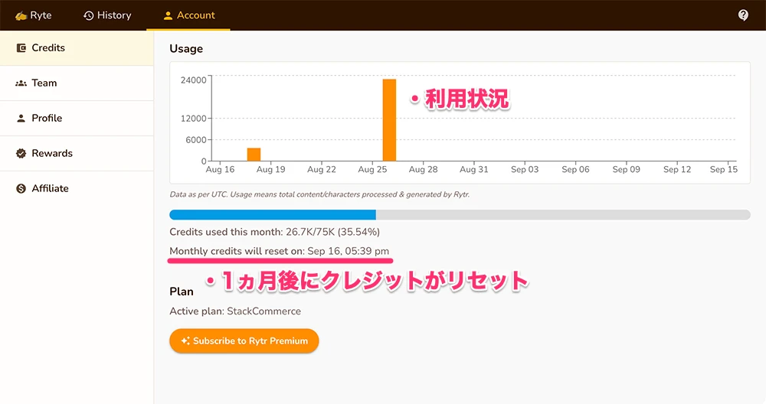This screenshot has height=404, width=766.
Task: Click the small orange bar near Aug 19
Action: pyautogui.click(x=254, y=155)
